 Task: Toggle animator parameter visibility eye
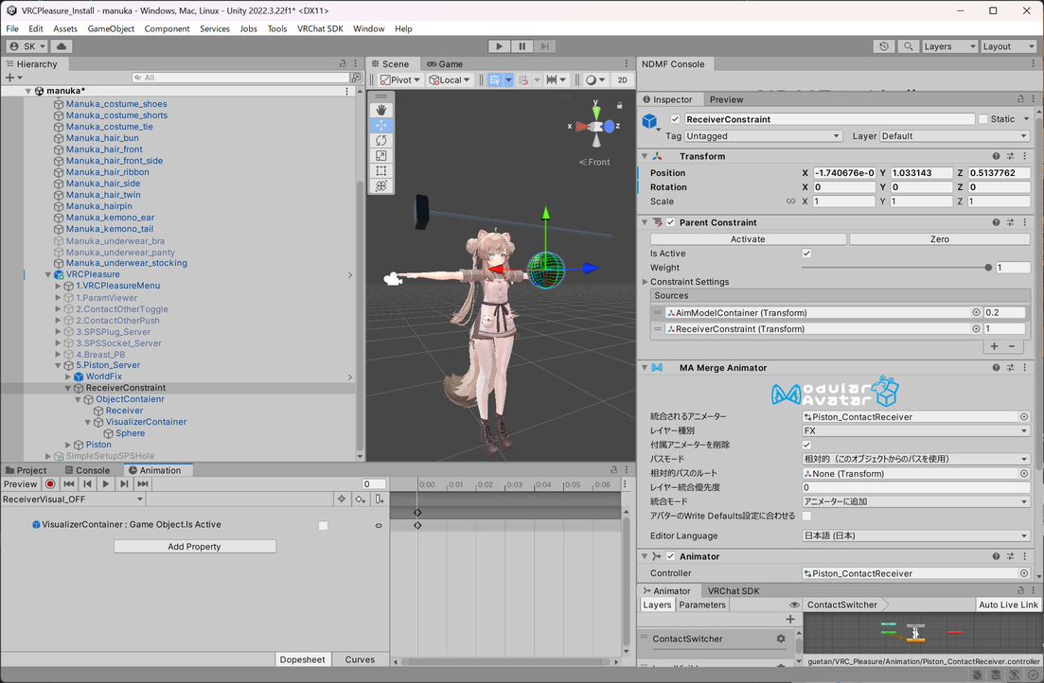coord(794,605)
